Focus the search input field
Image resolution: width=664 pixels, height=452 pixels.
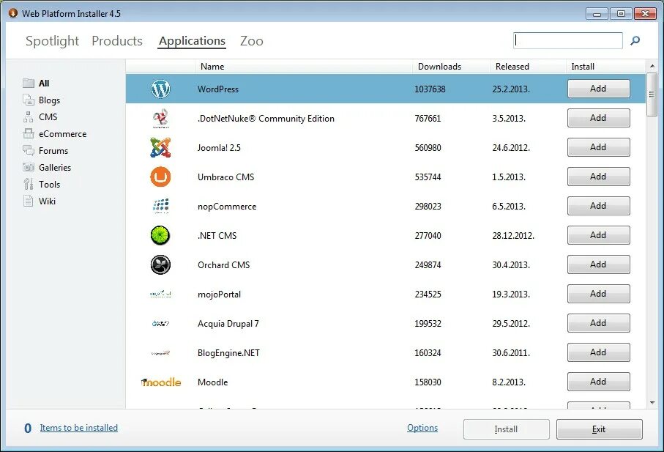coord(568,41)
